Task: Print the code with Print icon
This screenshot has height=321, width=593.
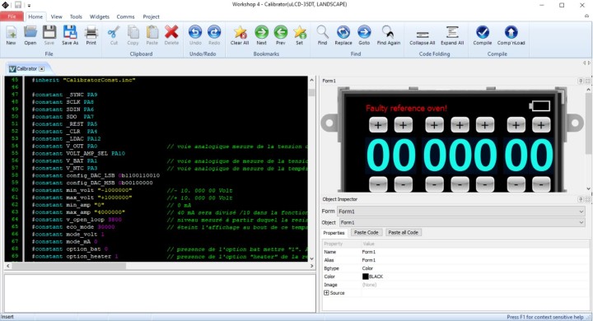Action: 91,35
